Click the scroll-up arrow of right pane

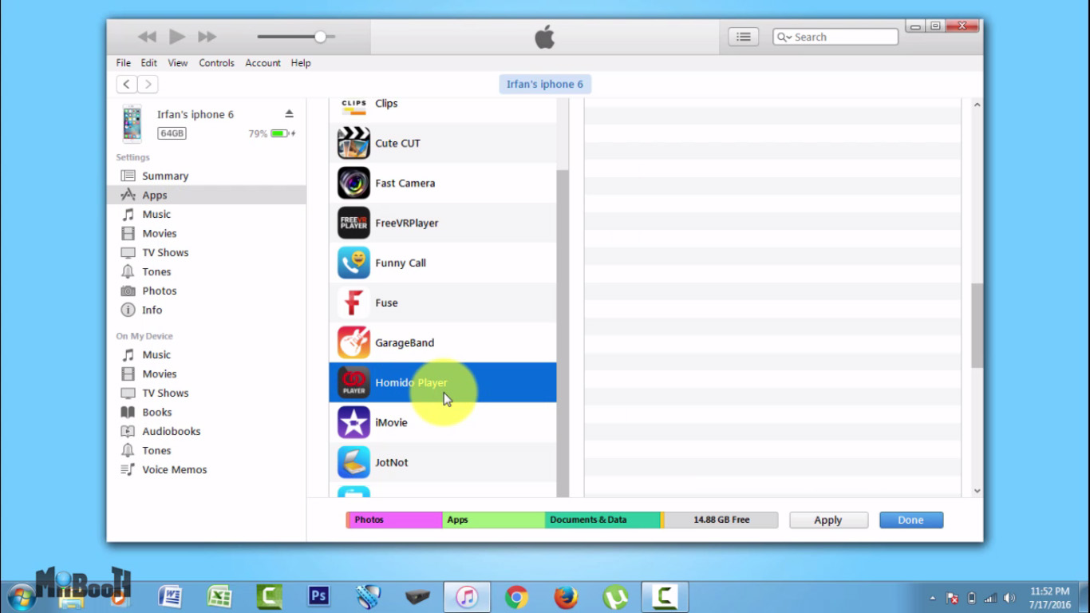click(977, 105)
